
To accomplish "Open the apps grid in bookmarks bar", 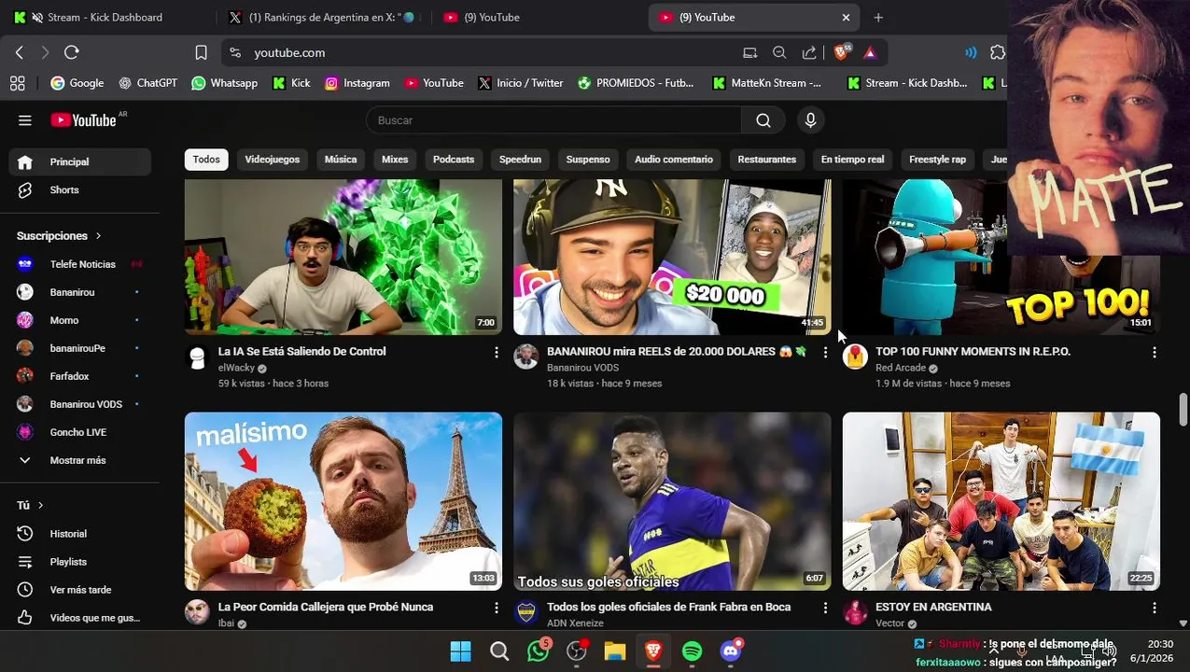I will pyautogui.click(x=17, y=83).
